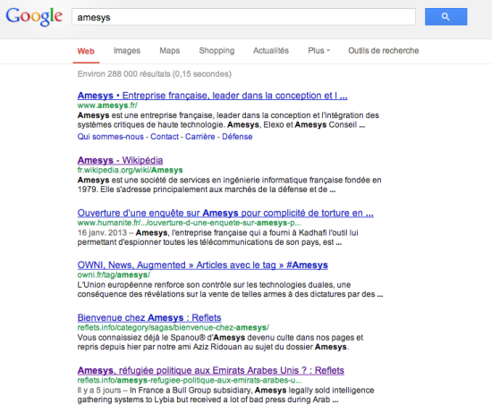This screenshot has height=413, width=492.
Task: Open the Maps tab
Action: pos(169,50)
